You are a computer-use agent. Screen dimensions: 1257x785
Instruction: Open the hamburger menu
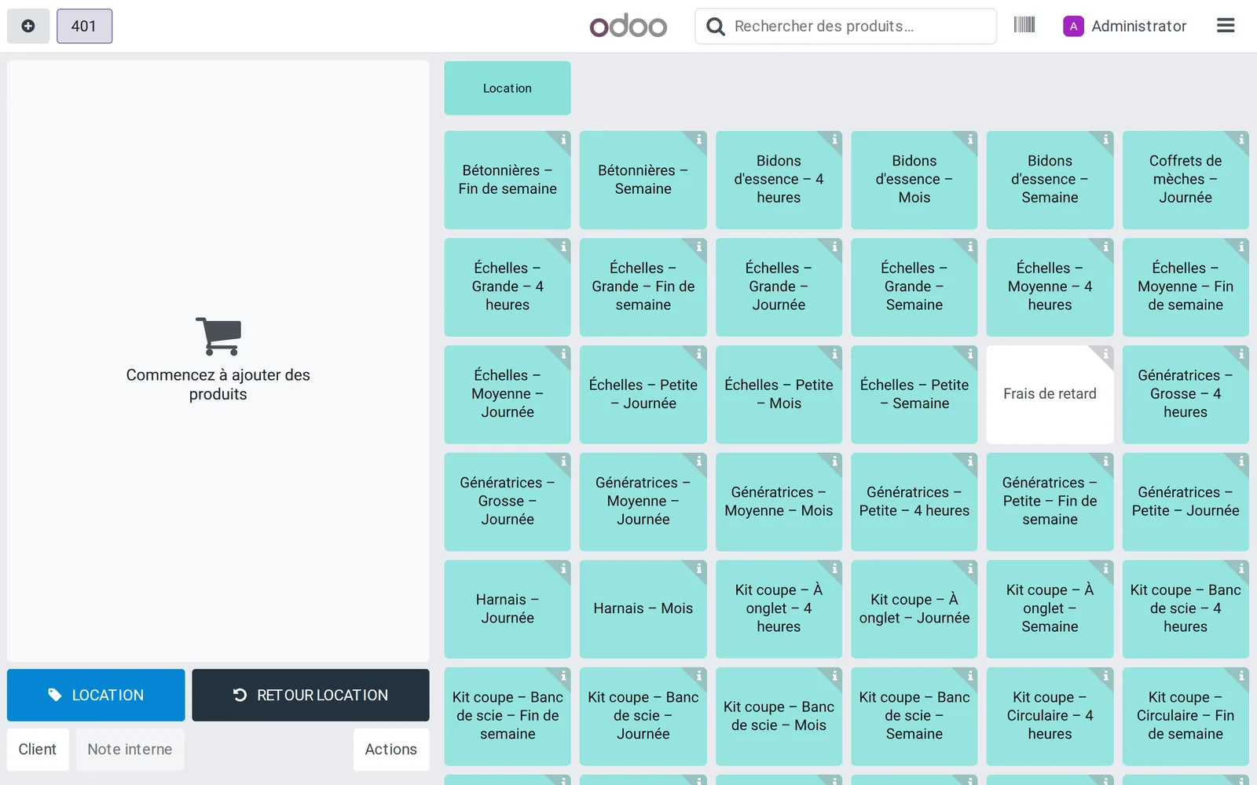tap(1226, 26)
